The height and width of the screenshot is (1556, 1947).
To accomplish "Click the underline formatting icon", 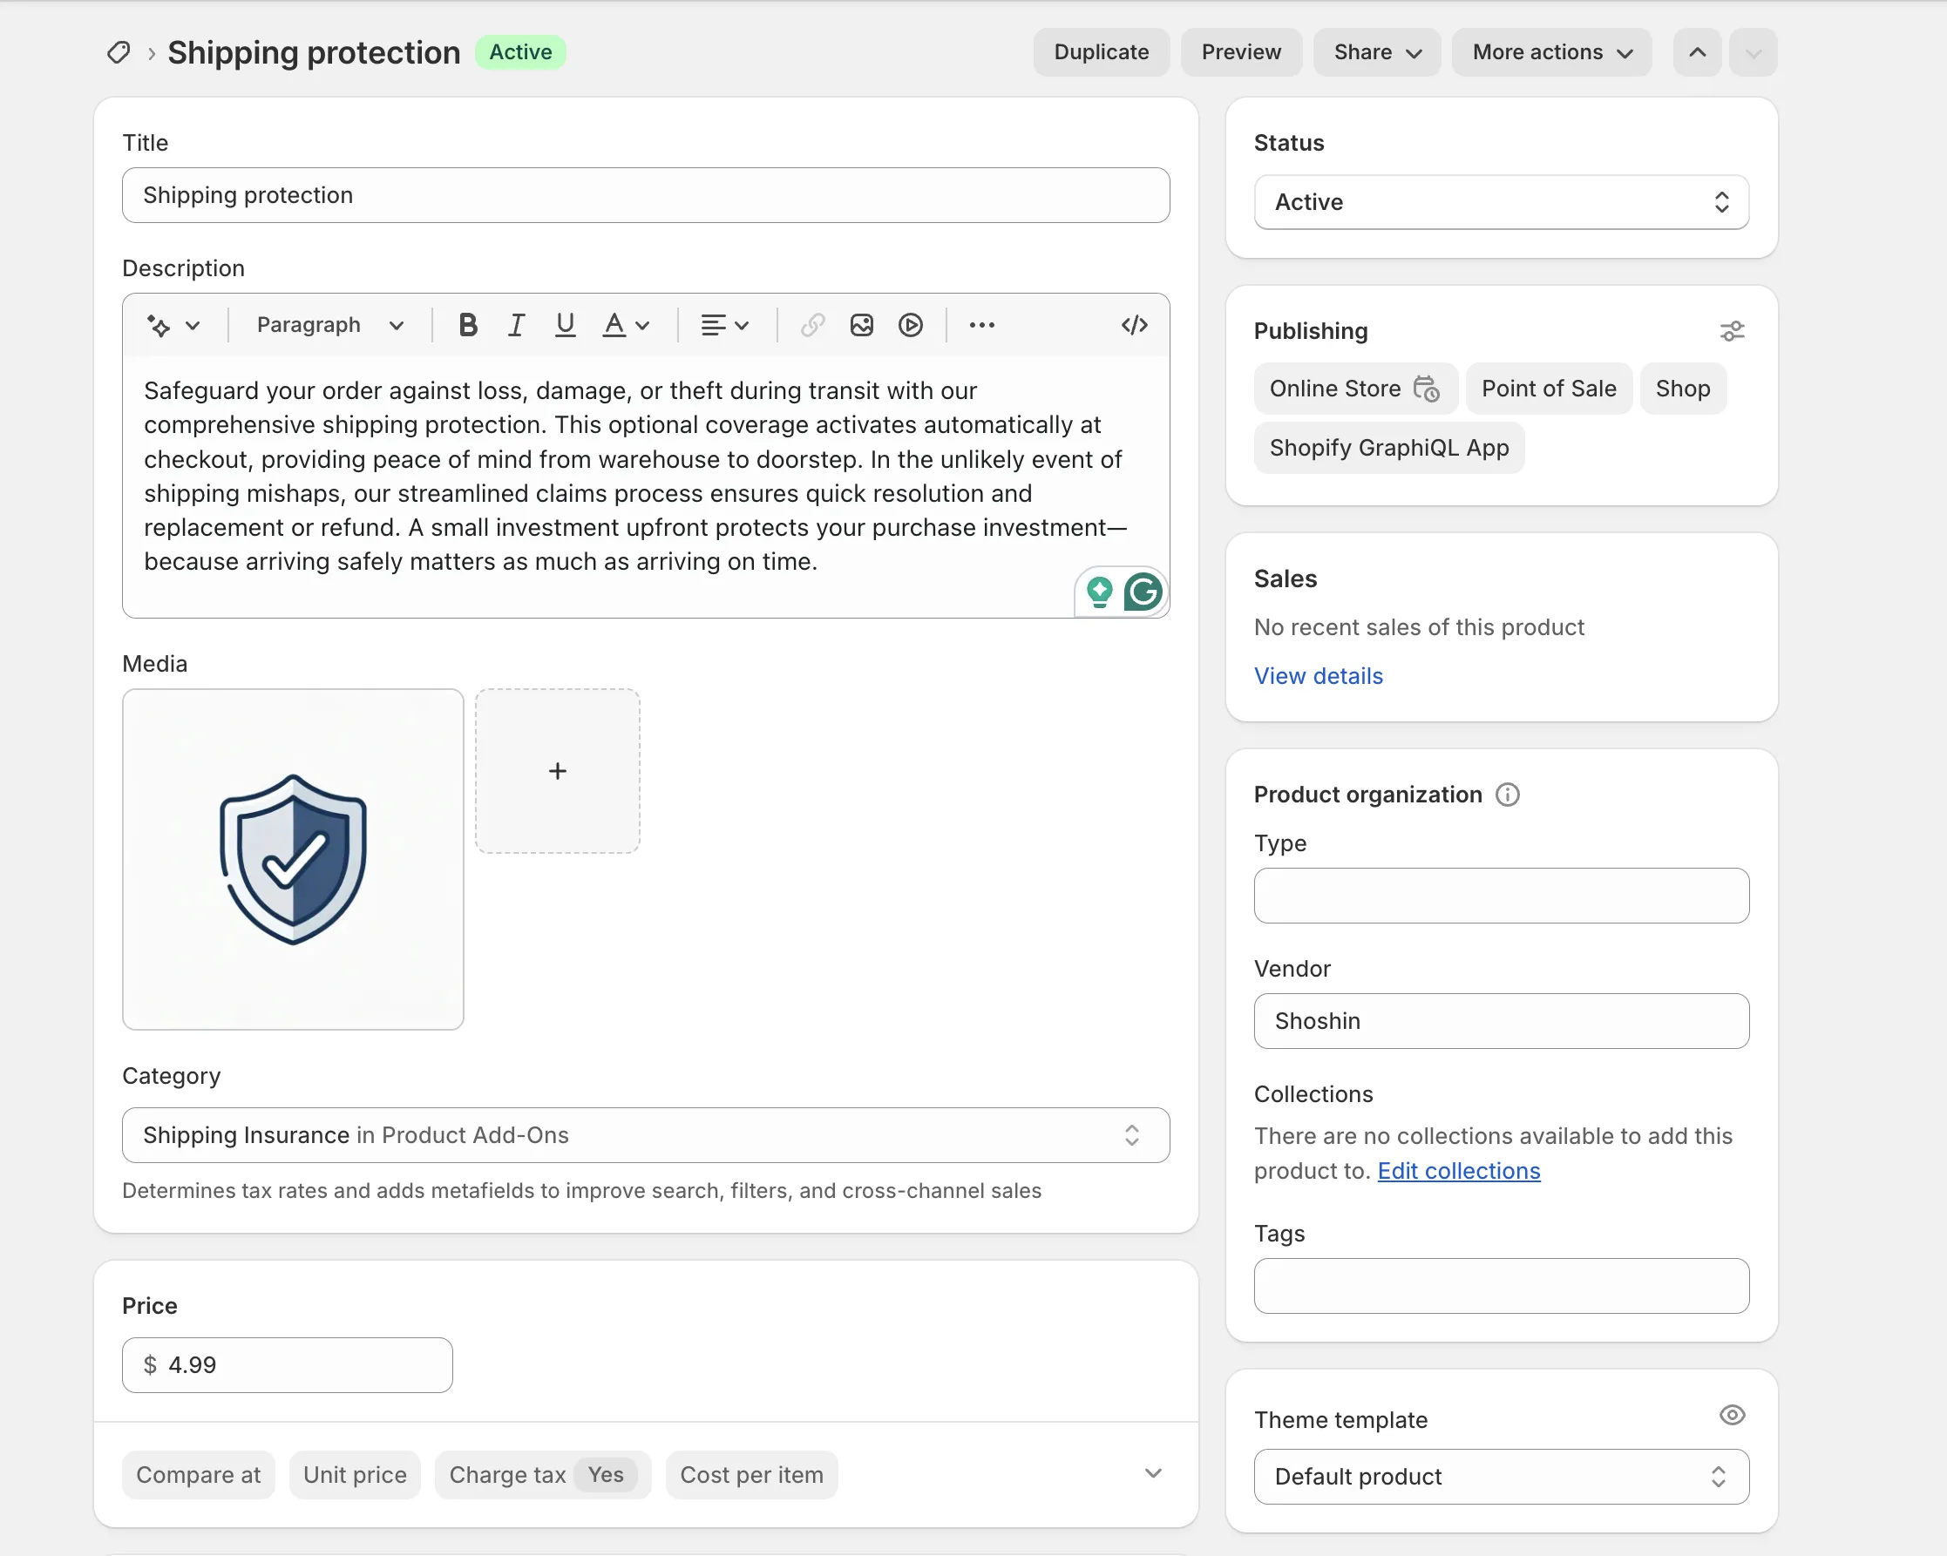I will click(x=566, y=325).
